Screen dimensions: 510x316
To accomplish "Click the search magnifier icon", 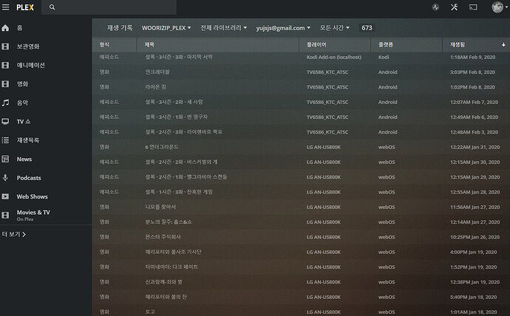I will click(52, 7).
